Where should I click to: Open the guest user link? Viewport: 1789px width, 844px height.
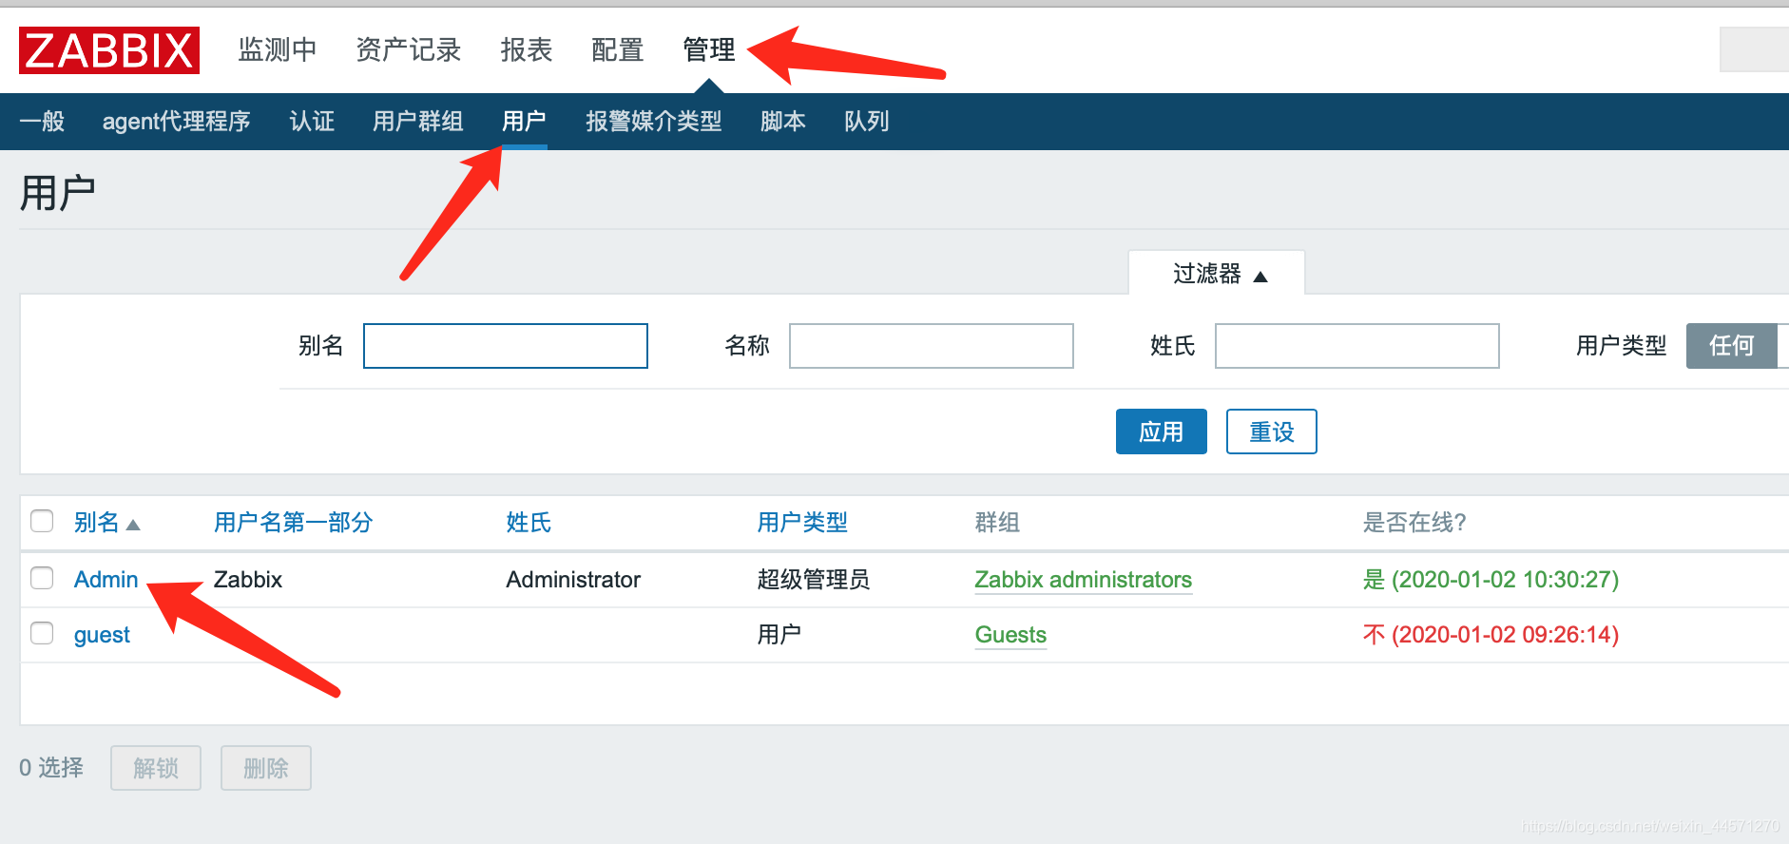[102, 635]
